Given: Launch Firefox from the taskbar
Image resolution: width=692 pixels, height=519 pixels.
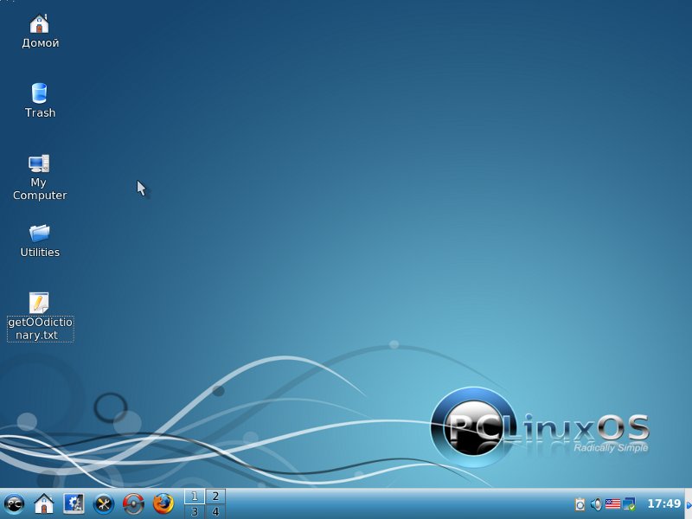Looking at the screenshot, I should [x=163, y=503].
